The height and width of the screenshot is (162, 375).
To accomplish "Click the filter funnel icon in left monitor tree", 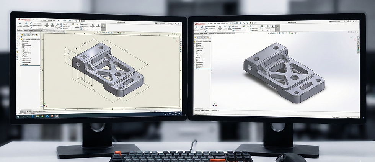I will click(21, 37).
